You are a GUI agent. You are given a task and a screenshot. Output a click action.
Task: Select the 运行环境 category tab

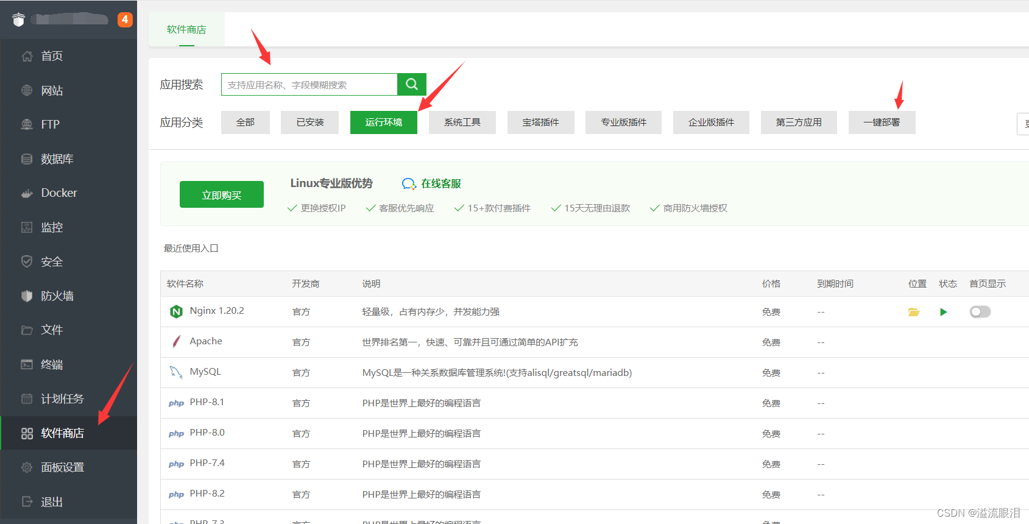tap(384, 122)
